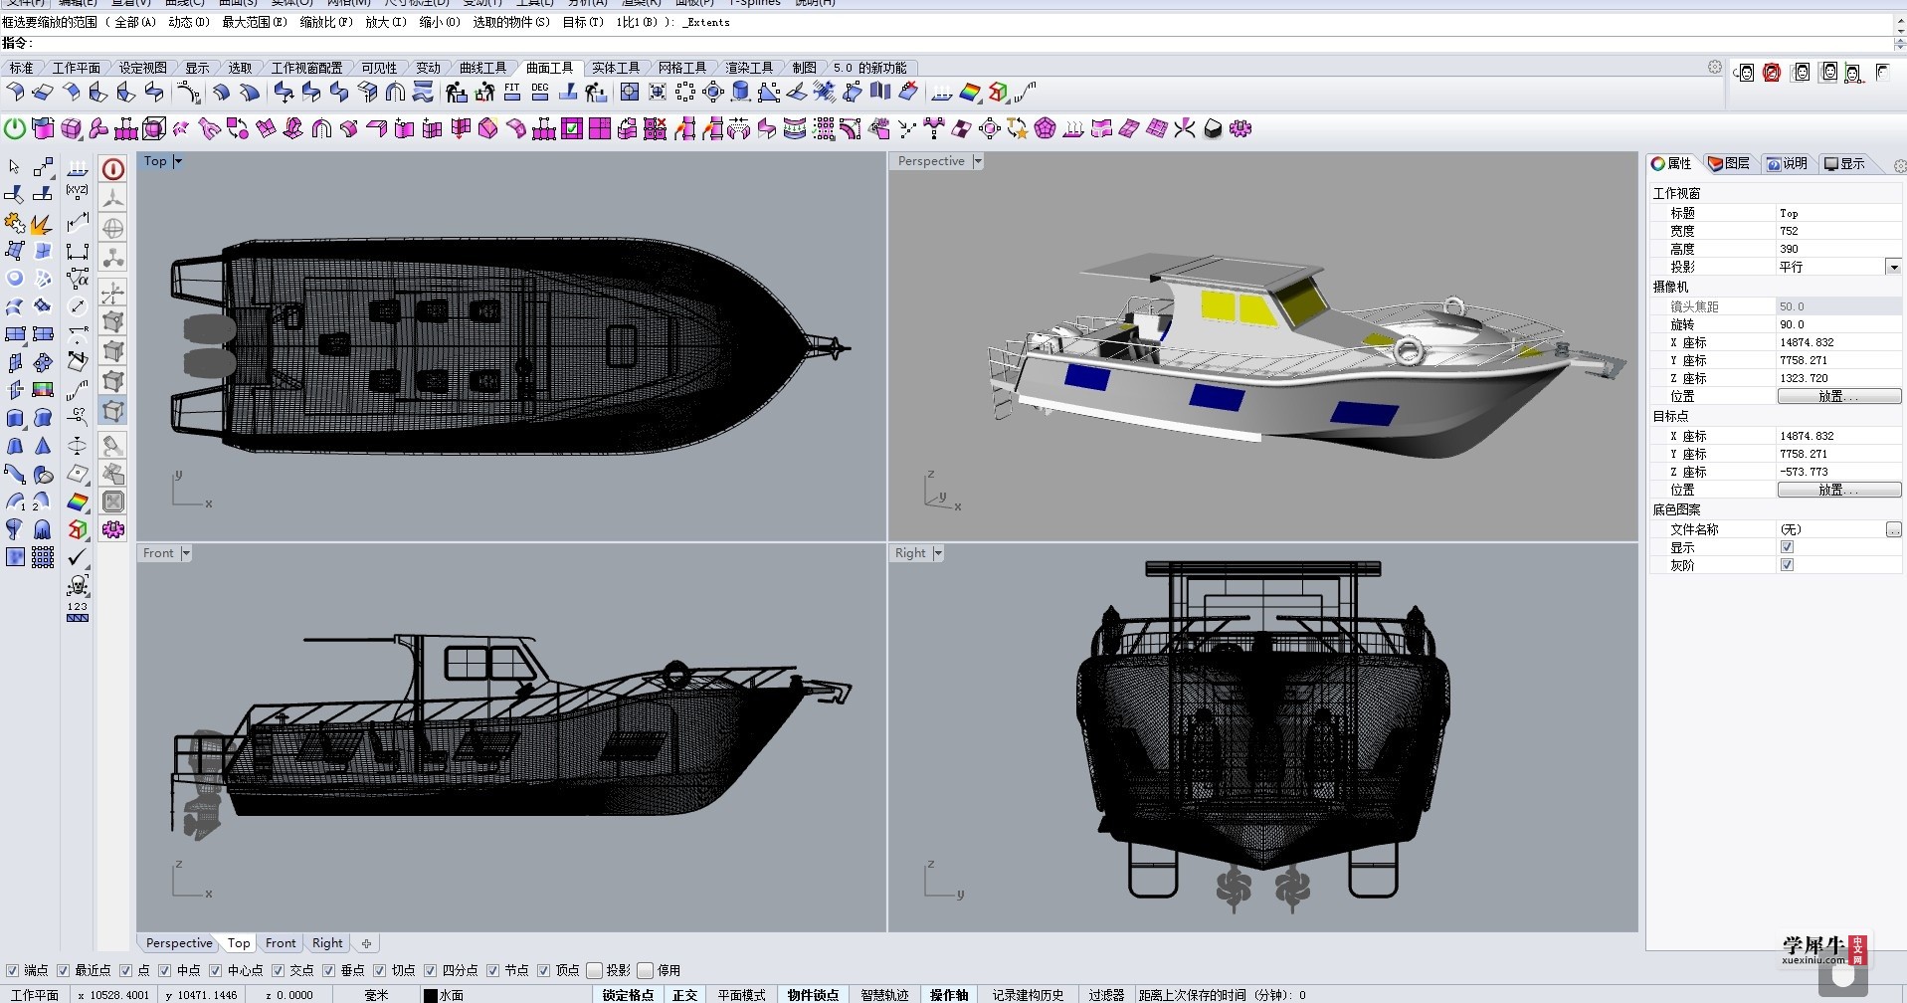This screenshot has height=1003, width=1907.
Task: Switch to the 渲染工具 toolbar tab
Action: (x=749, y=68)
